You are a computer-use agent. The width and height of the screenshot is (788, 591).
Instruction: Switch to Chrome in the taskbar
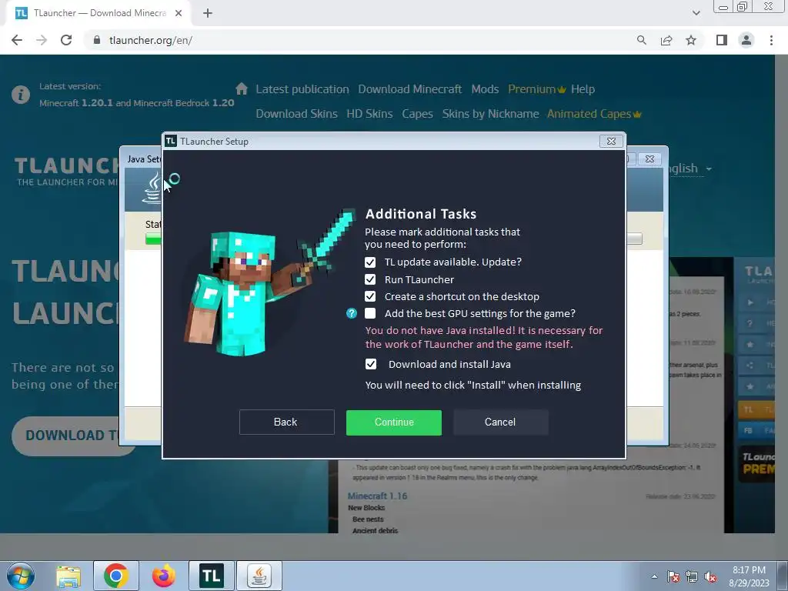116,576
